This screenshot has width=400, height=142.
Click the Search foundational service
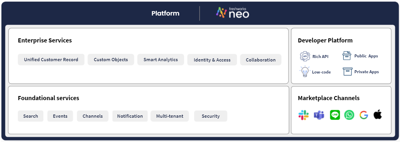[x=31, y=116]
